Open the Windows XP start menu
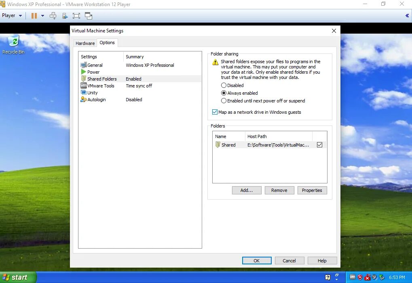This screenshot has width=412, height=283. point(18,277)
